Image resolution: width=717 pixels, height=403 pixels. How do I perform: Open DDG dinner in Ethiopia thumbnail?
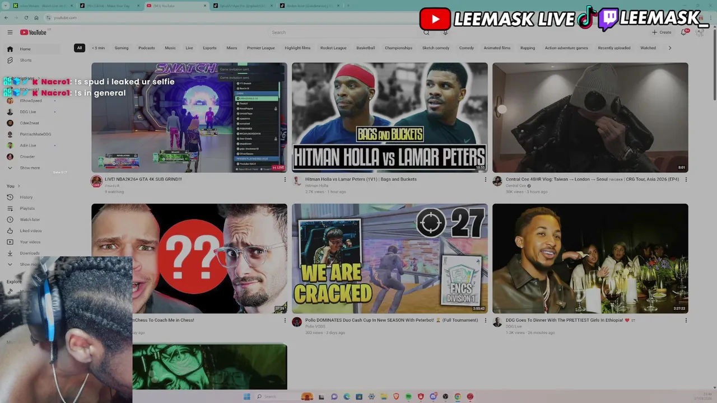[x=590, y=259]
